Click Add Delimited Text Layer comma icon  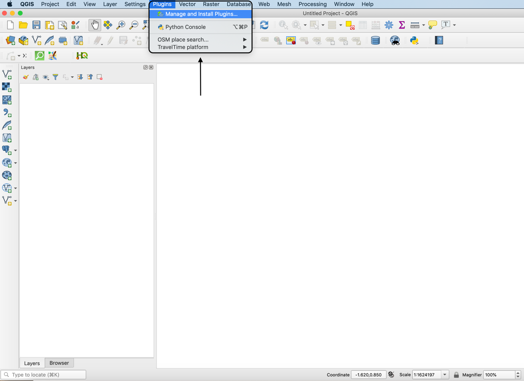7,113
